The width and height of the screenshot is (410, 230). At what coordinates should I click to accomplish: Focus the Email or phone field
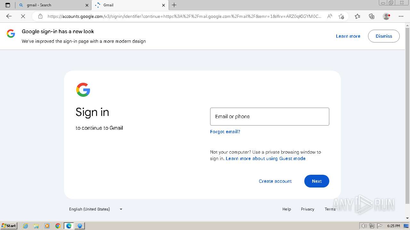click(269, 117)
